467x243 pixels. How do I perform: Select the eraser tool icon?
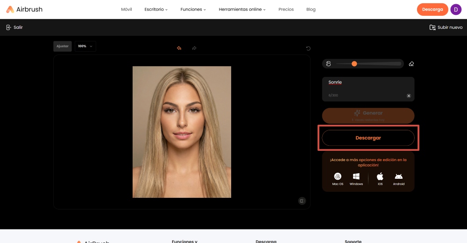tap(411, 64)
